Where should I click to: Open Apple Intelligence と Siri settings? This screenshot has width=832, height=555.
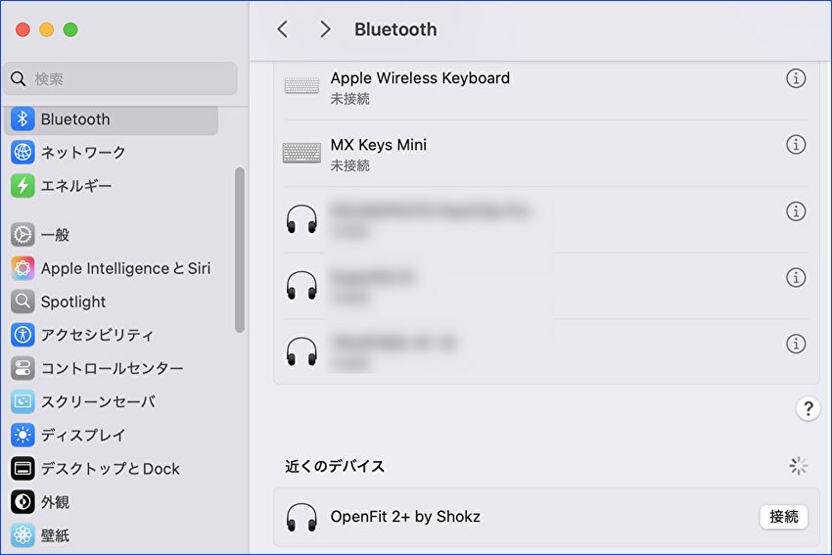click(125, 268)
